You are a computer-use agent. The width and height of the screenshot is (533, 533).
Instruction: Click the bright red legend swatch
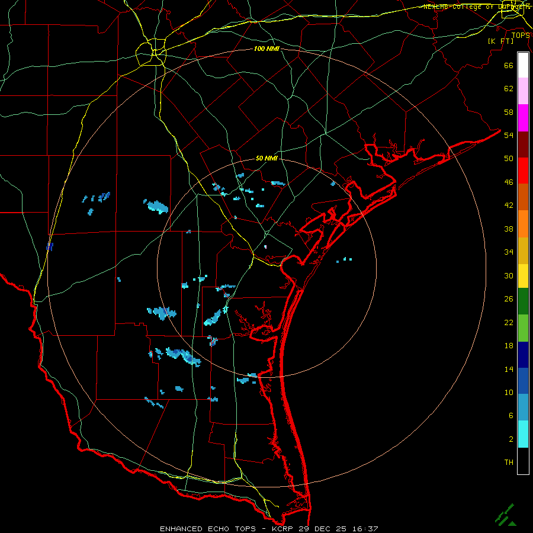523,171
